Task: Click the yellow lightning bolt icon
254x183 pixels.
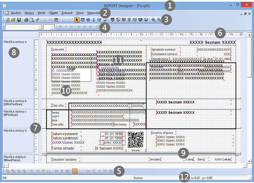Action: click(37, 20)
